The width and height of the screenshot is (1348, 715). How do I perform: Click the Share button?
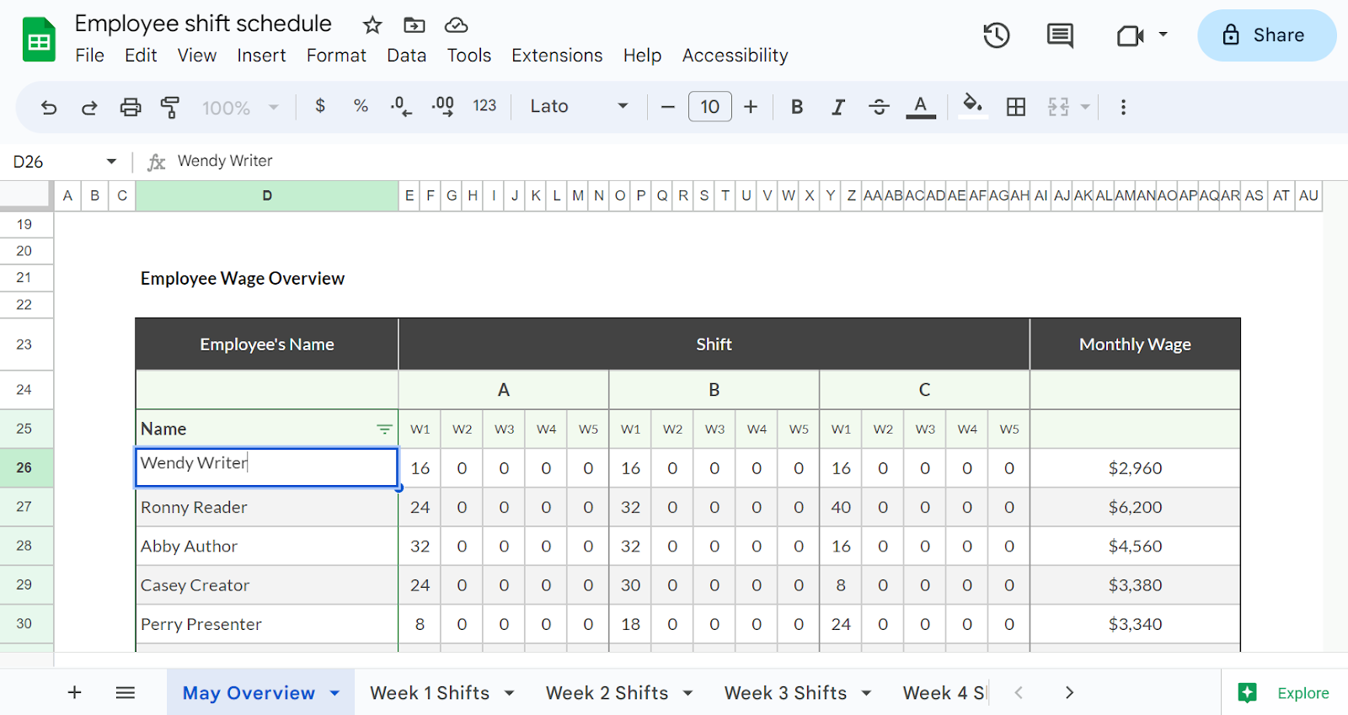(1265, 35)
